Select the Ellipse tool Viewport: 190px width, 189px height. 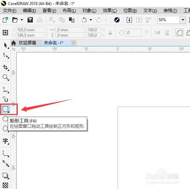5,119
